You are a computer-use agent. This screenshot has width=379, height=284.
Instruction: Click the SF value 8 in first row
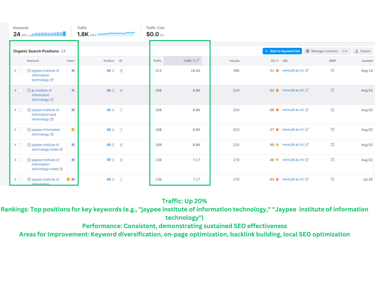[121, 71]
